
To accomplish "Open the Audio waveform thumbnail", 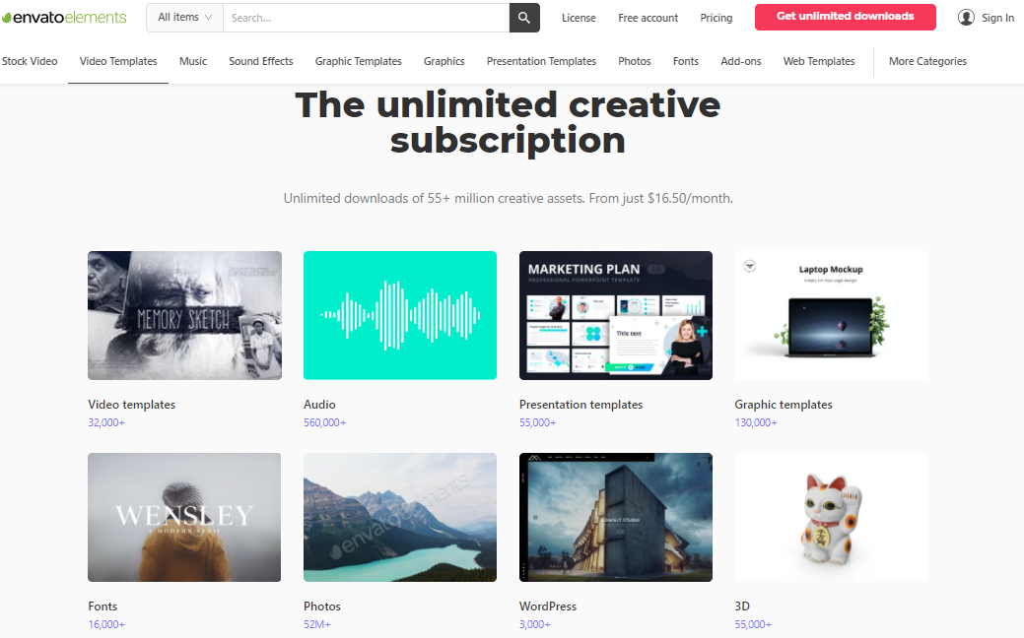I will click(400, 315).
